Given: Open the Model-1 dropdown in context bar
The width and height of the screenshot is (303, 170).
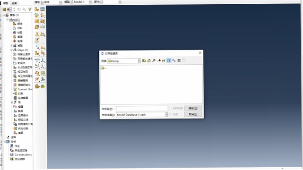Looking at the screenshot, I should (x=90, y=2).
